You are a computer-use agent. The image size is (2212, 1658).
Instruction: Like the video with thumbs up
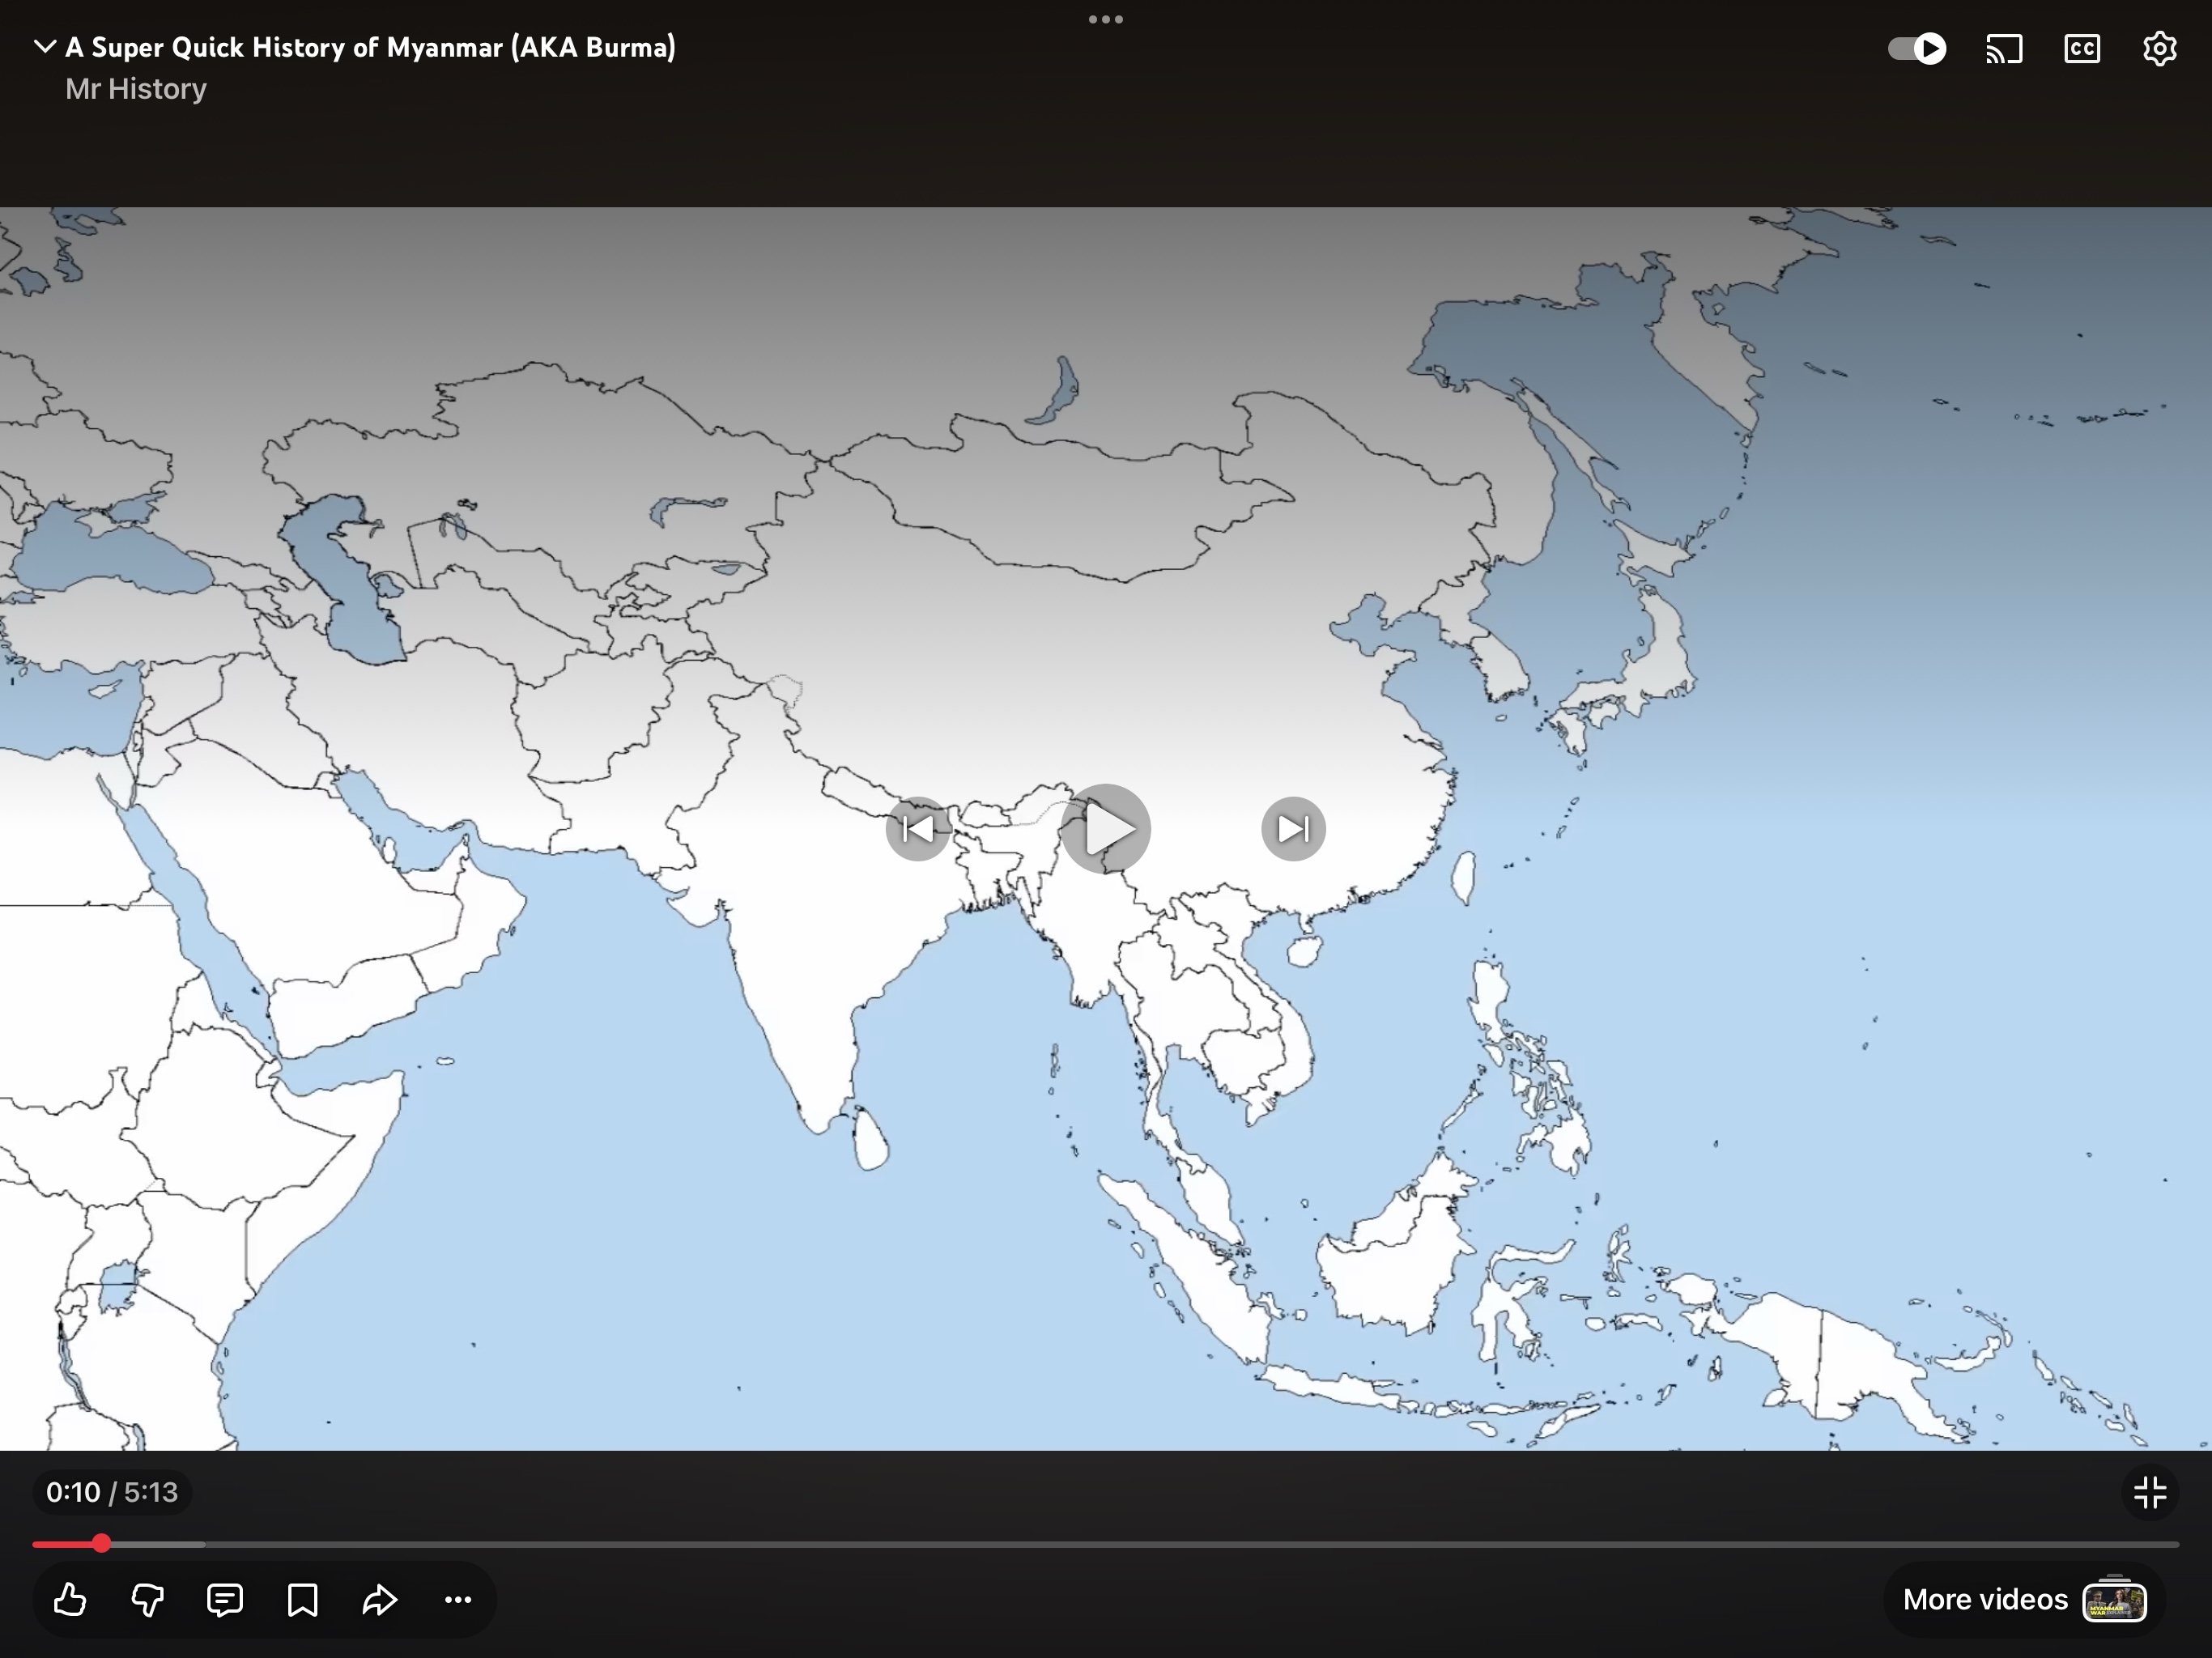(70, 1599)
